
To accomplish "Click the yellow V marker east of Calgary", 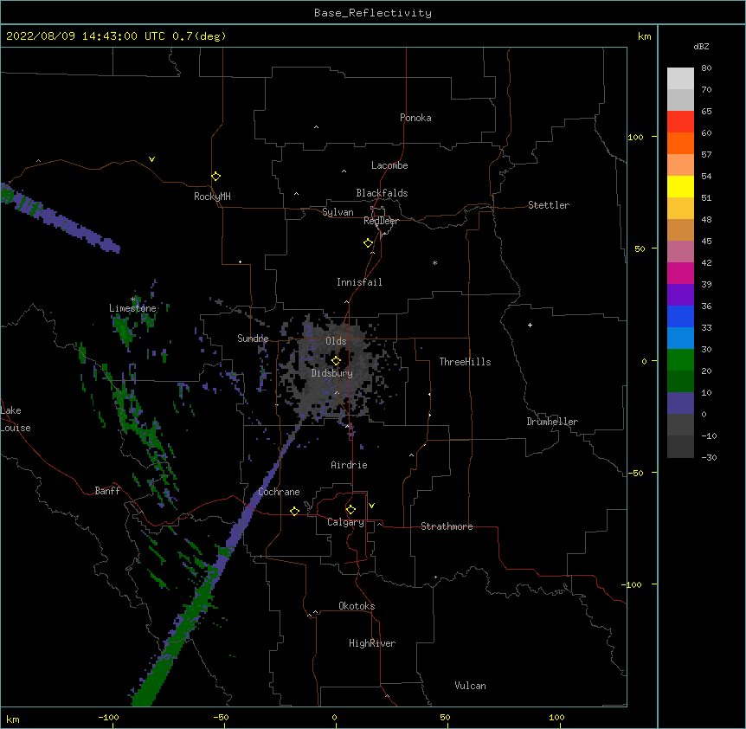I will click(371, 506).
